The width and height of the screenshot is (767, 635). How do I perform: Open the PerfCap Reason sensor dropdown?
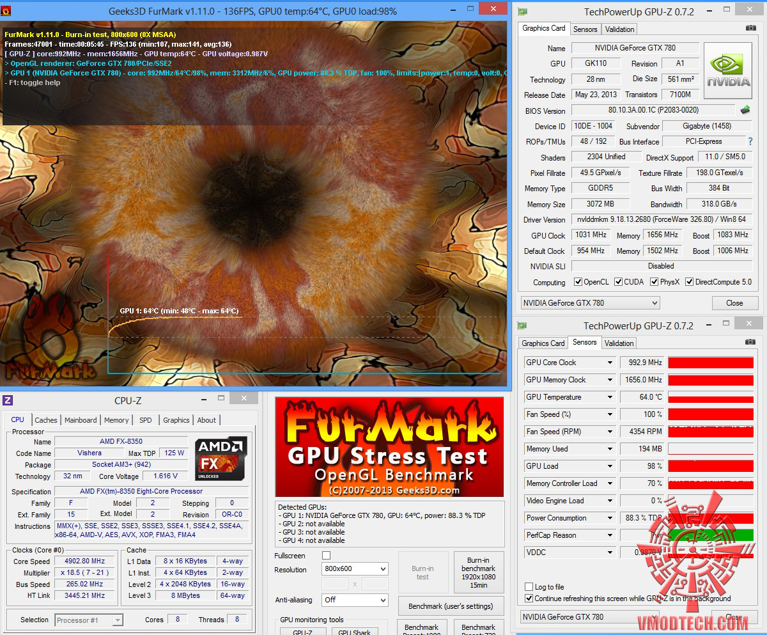(609, 535)
